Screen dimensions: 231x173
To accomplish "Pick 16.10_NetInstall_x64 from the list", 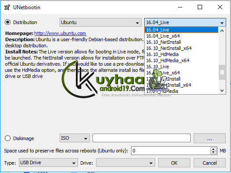I will [181, 48].
